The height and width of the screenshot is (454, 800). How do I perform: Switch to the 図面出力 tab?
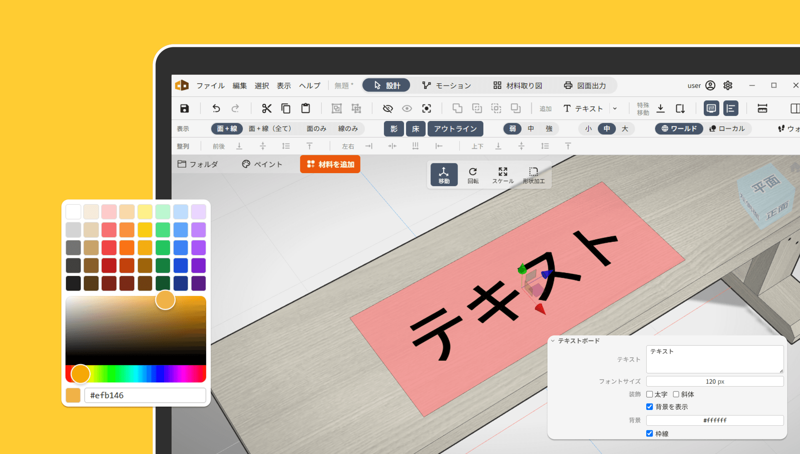pyautogui.click(x=585, y=85)
